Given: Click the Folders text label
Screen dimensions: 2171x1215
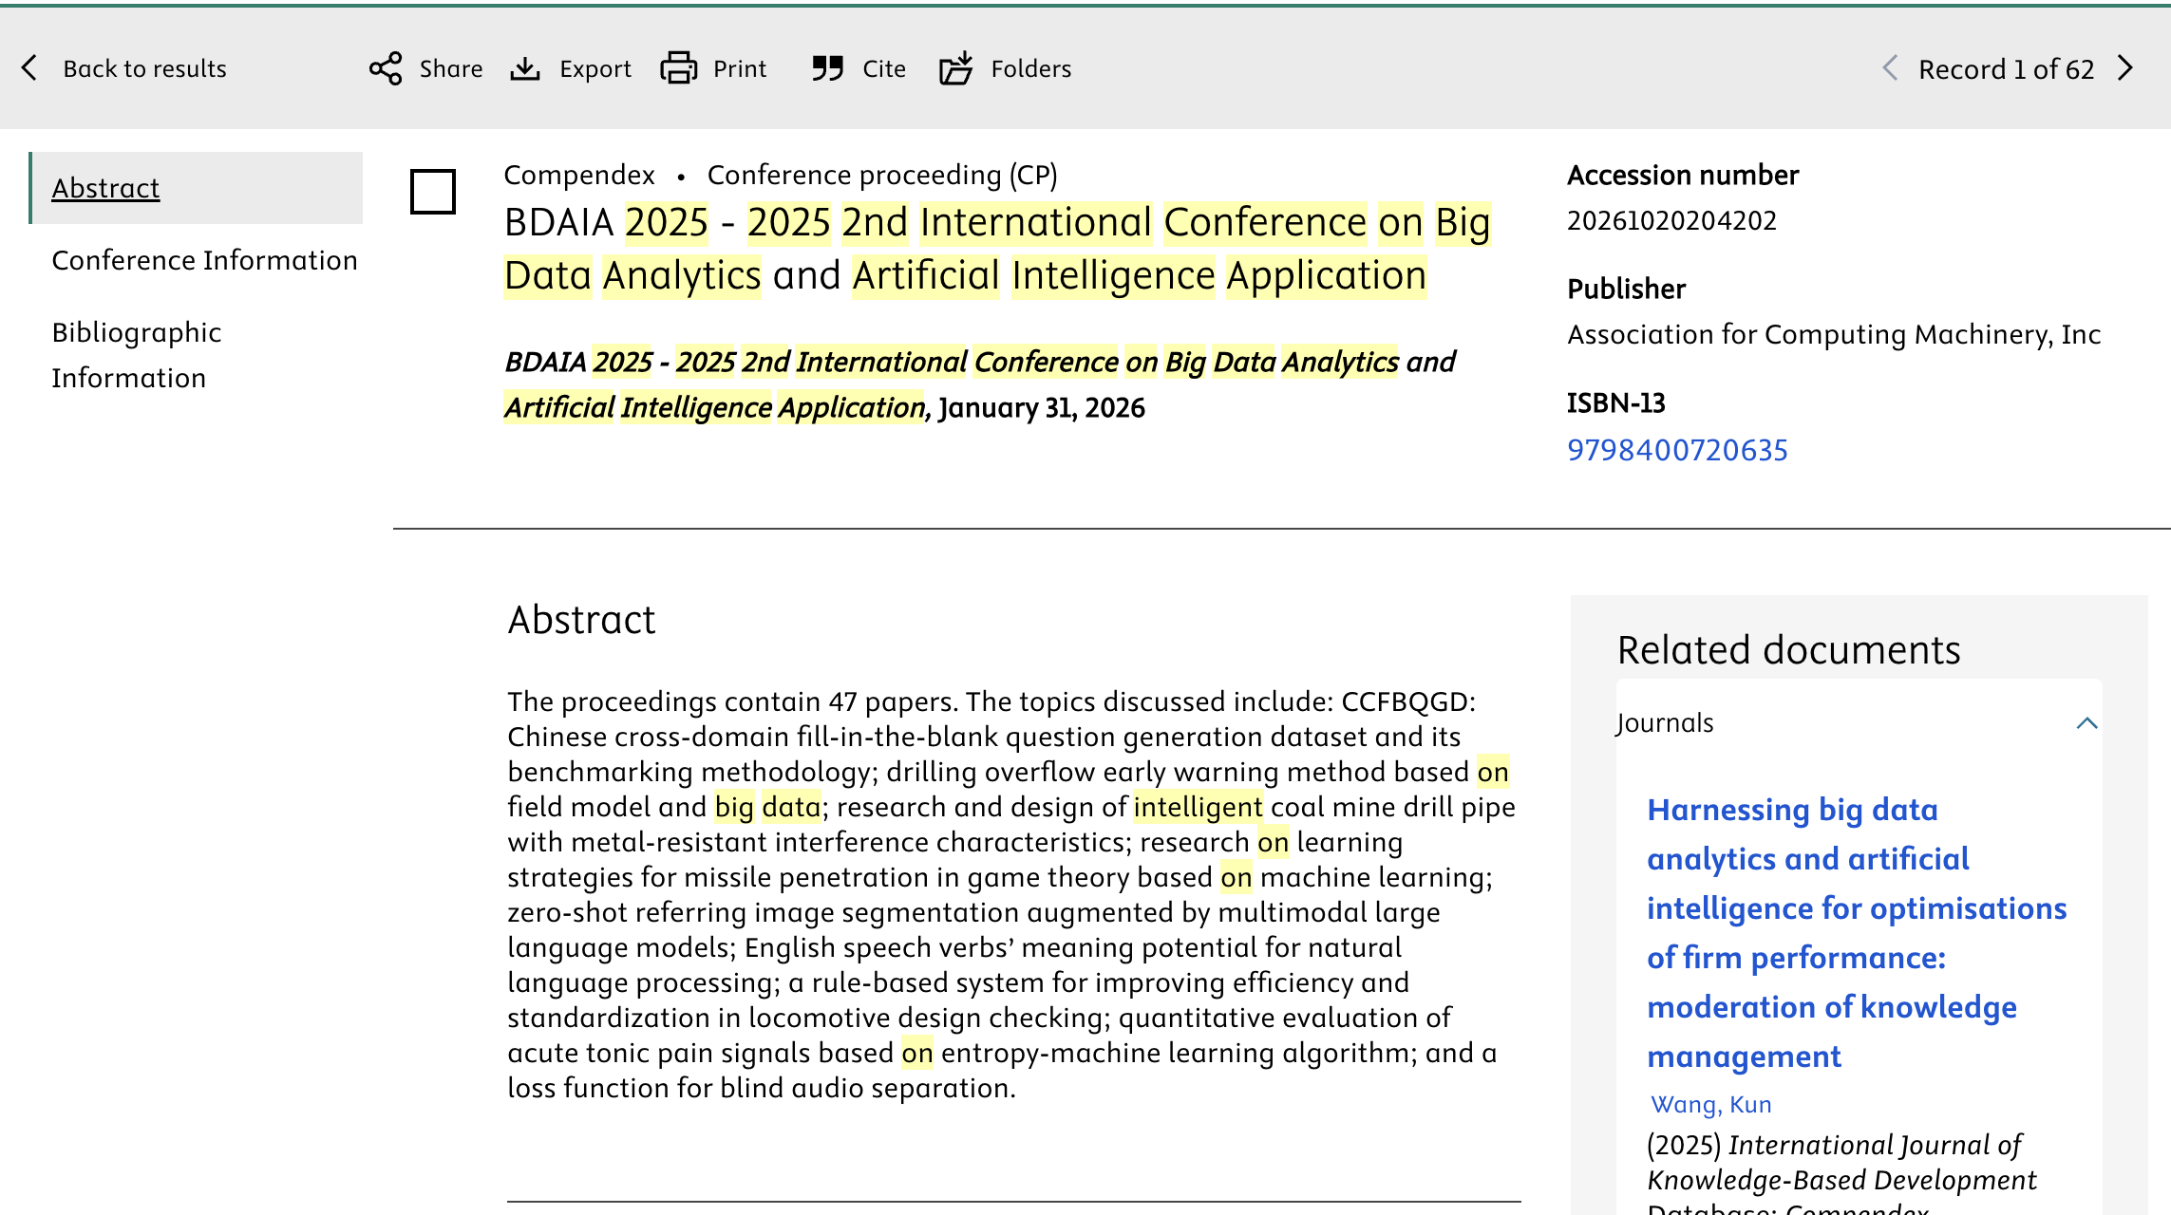Looking at the screenshot, I should (1030, 68).
